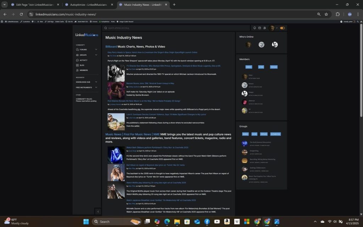Expand the Free Instruments submenu
Image resolution: width=363 pixels, height=227 pixels.
96,87
